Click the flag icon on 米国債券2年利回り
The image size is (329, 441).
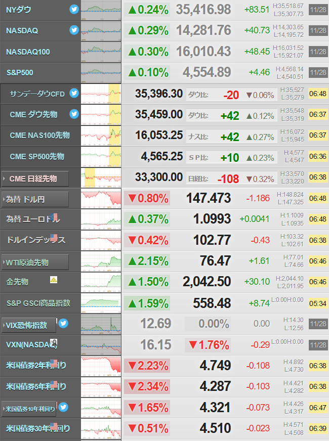[x=54, y=364]
